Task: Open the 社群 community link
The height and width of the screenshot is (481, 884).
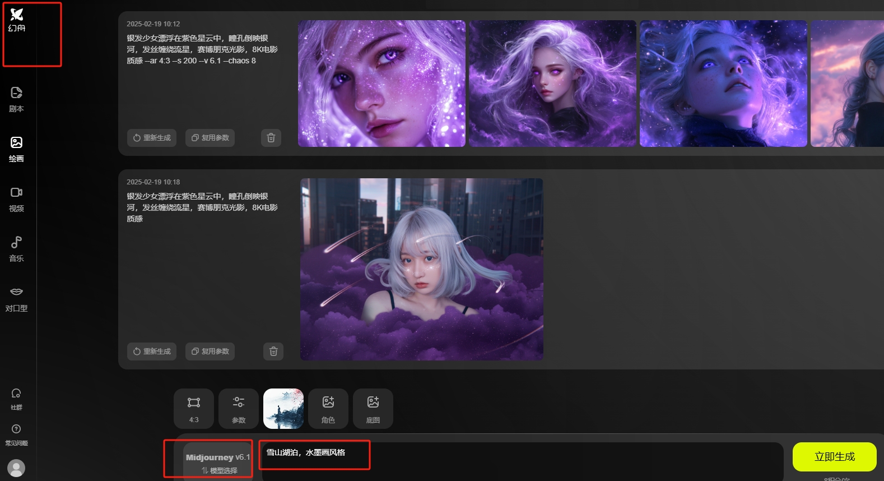Action: 16,399
